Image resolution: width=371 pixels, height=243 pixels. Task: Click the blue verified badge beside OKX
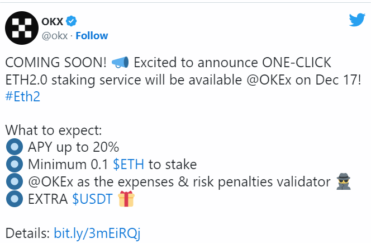point(72,21)
